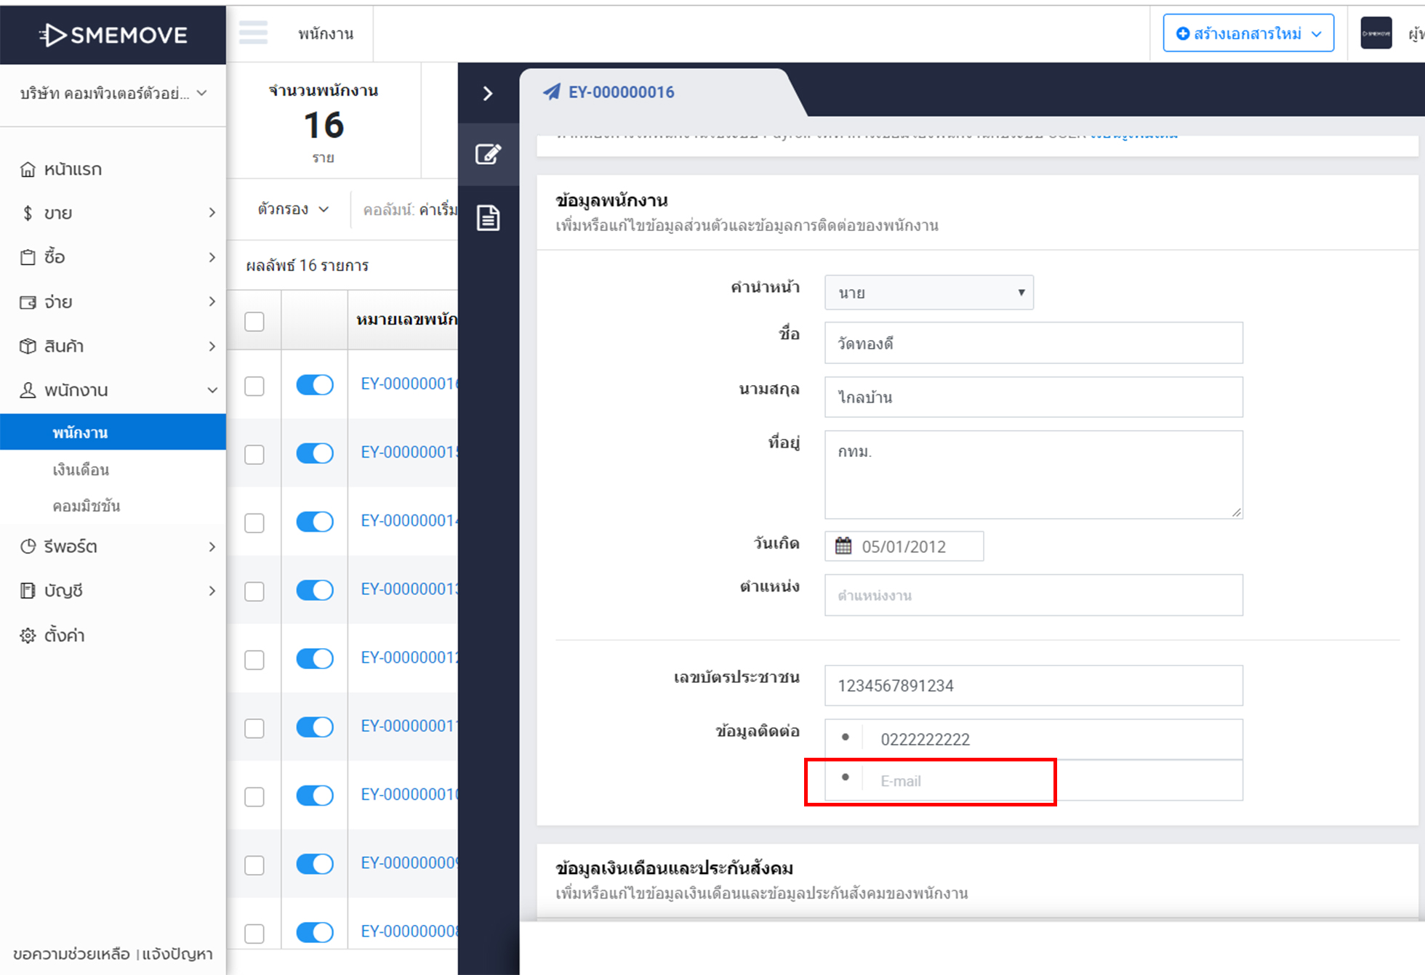Viewport: 1425px width, 975px height.
Task: Click the สร้างเอกสารใหม่ button
Action: coord(1248,33)
